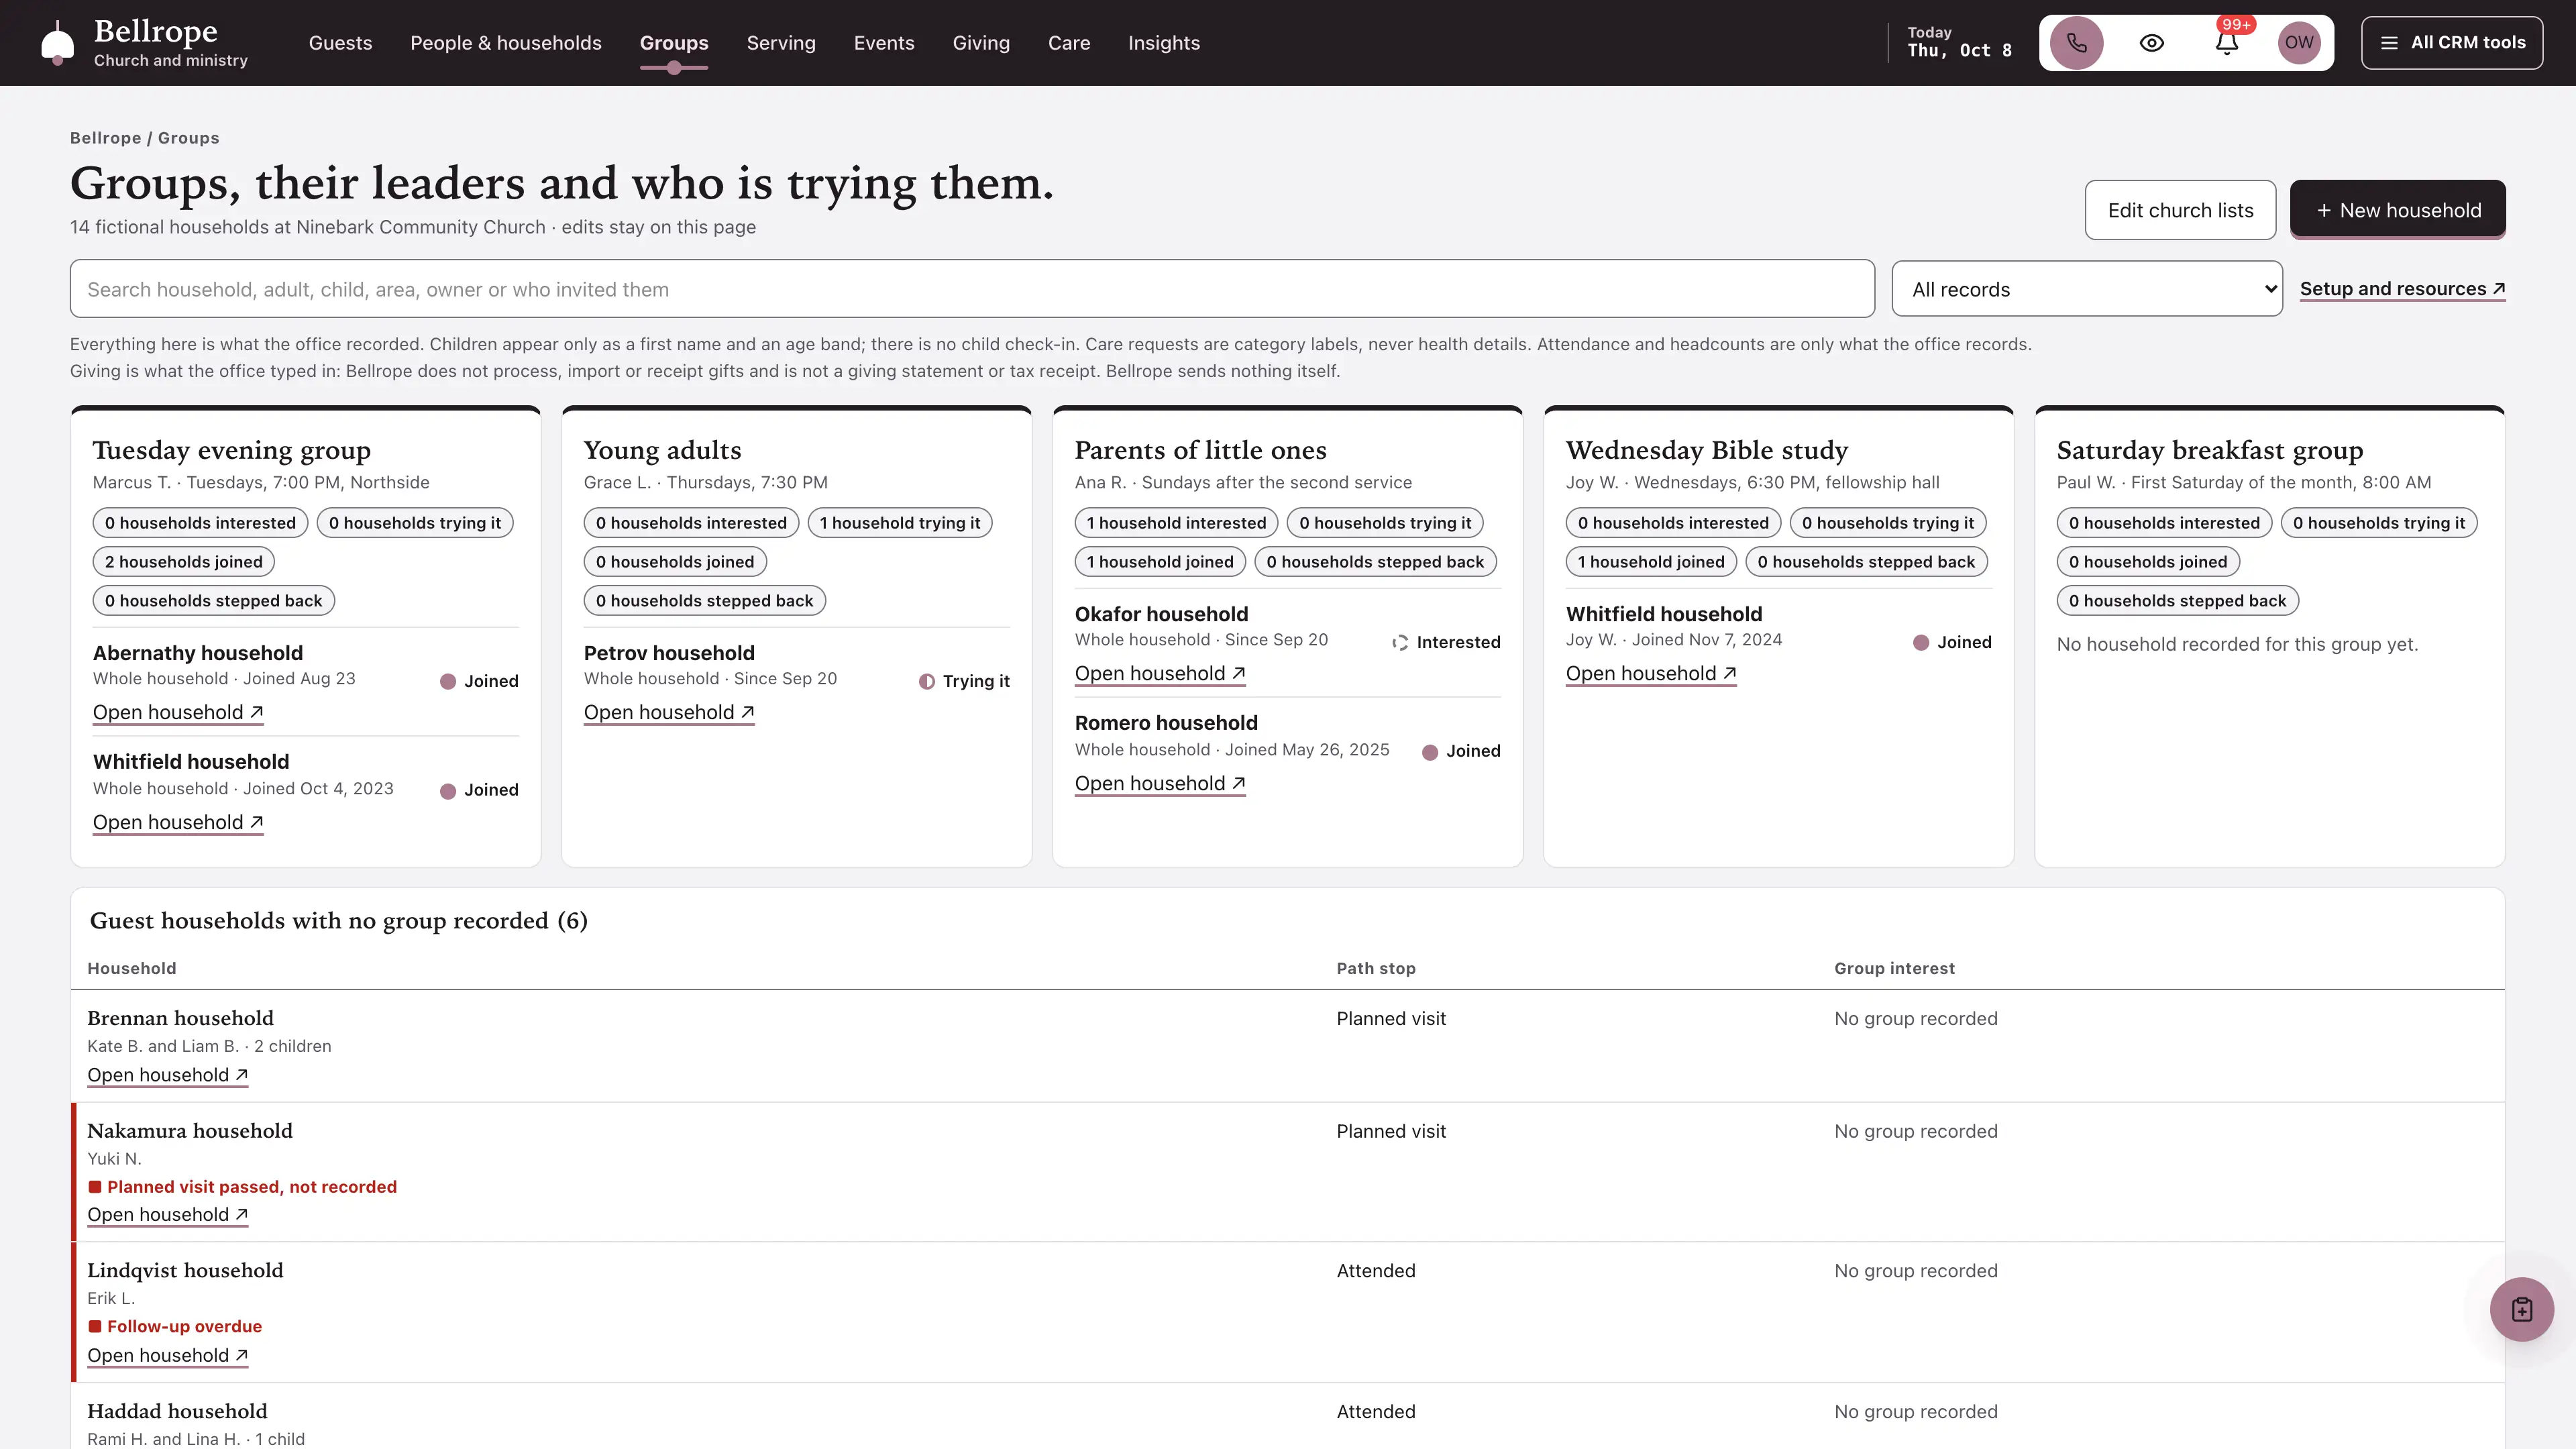Screen dimensions: 2576x1449
Task: Click the Today Thu, Oct 8 date
Action: [1959, 42]
